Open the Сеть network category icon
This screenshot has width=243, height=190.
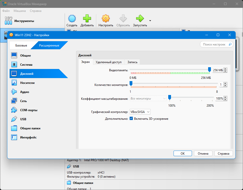point(14,101)
